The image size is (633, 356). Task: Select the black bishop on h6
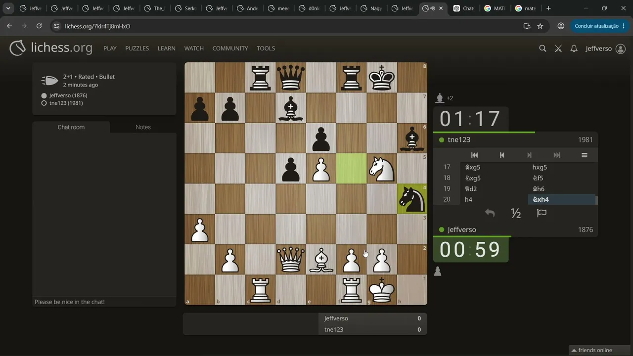coord(412,138)
